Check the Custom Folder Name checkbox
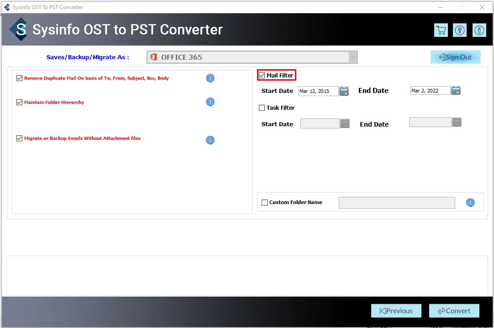Viewport: 494px width, 328px height. point(264,203)
